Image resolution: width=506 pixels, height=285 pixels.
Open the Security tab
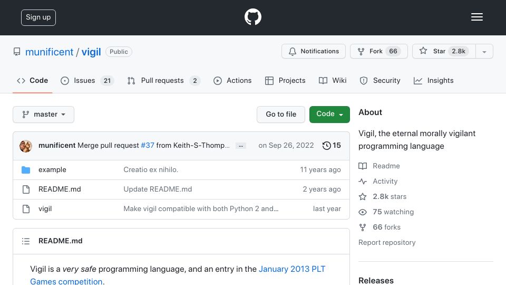380,80
